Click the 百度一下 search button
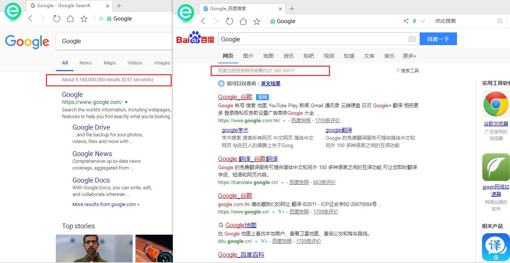 click(x=438, y=39)
